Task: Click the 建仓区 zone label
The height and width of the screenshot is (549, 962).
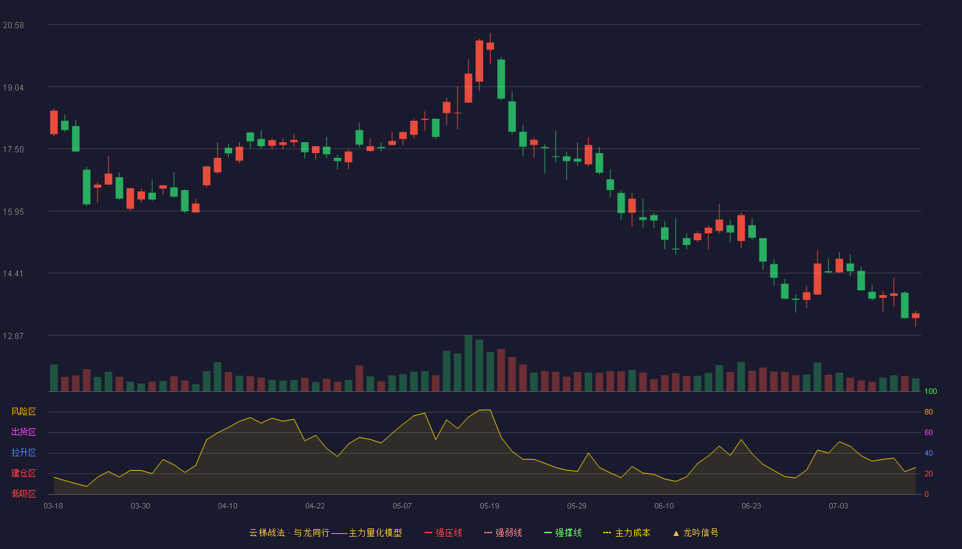Action: tap(23, 474)
